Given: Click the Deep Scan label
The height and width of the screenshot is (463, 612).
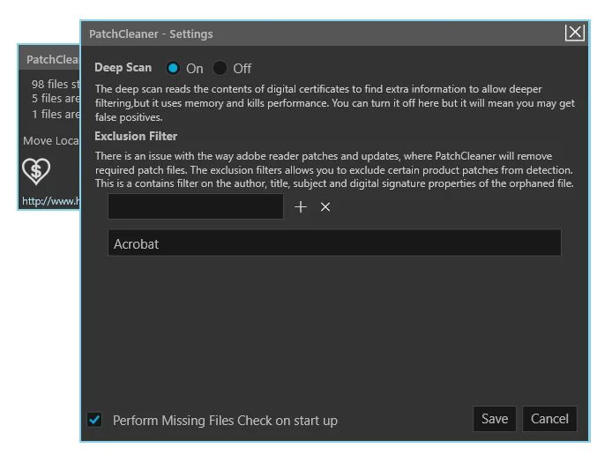Looking at the screenshot, I should (x=123, y=68).
